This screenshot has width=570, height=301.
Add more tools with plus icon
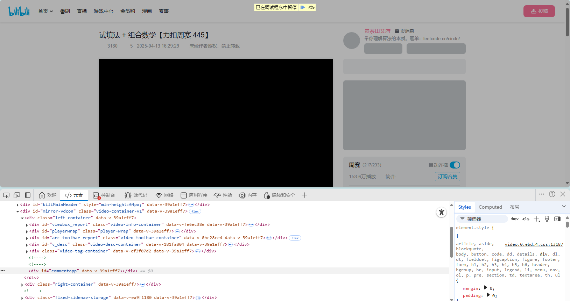tap(304, 195)
